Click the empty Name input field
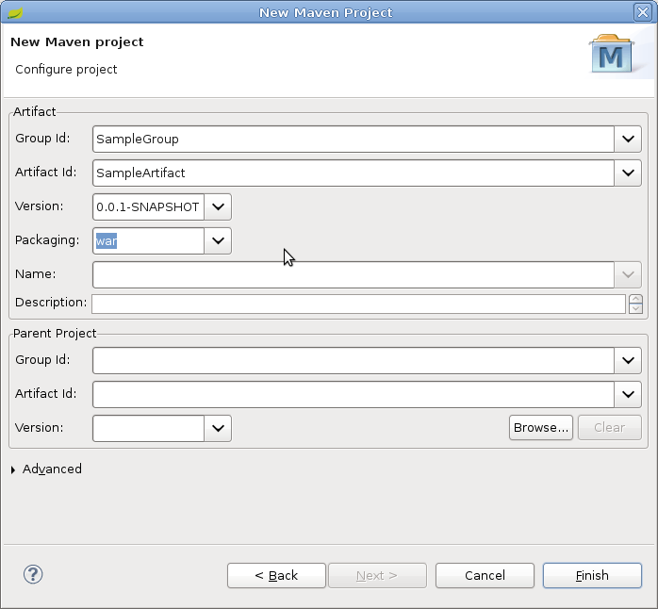658x609 pixels. click(354, 275)
